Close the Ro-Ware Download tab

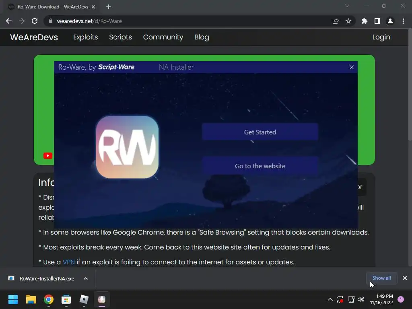[x=93, y=7]
